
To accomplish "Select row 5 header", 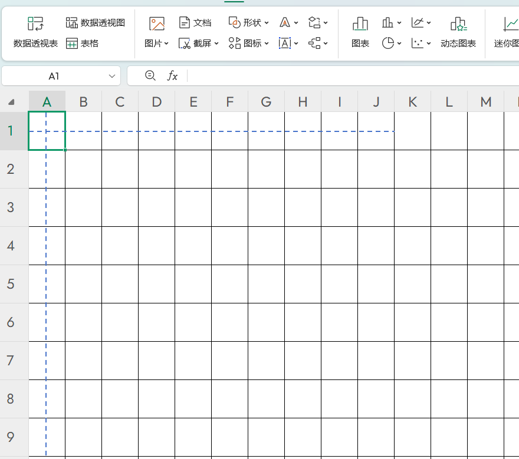I will tap(11, 284).
